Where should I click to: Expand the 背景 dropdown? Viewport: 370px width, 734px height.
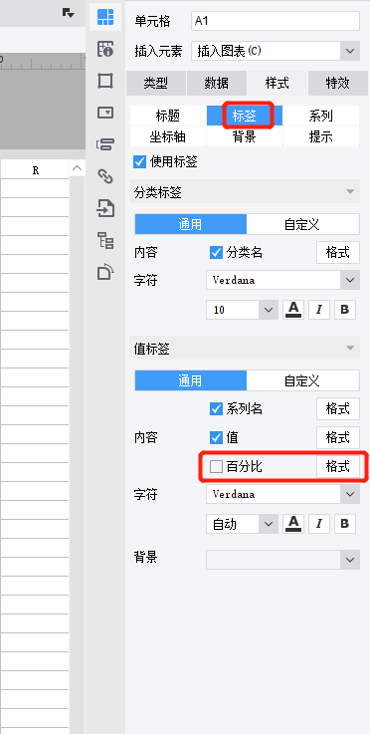pyautogui.click(x=283, y=560)
